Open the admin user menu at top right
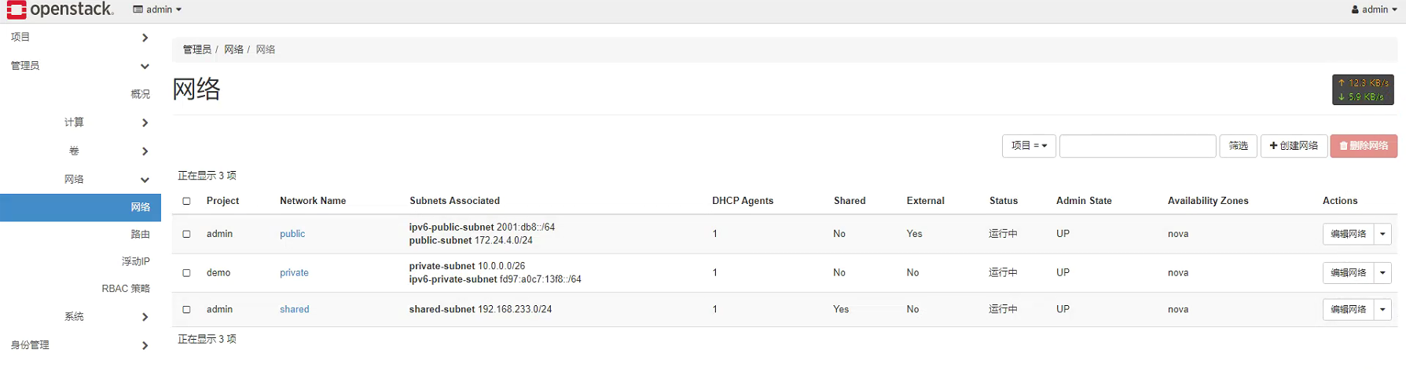Screen dimensions: 1406x375 pyautogui.click(x=1374, y=9)
